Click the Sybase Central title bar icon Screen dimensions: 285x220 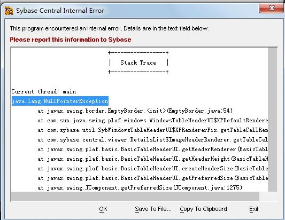tap(9, 11)
